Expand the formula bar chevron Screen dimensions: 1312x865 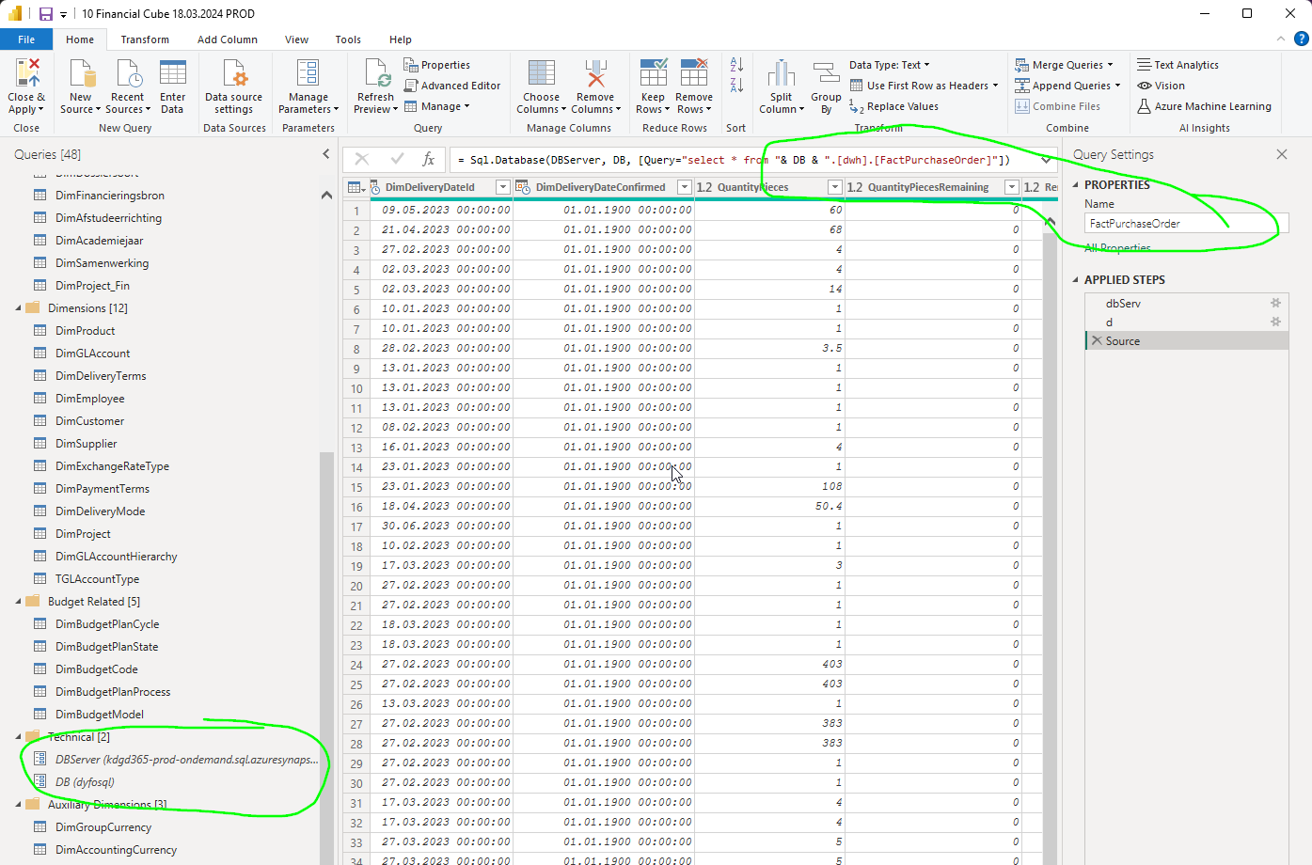tap(1046, 159)
